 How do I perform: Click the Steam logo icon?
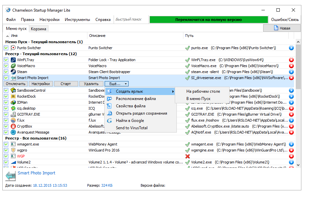pos(13,72)
